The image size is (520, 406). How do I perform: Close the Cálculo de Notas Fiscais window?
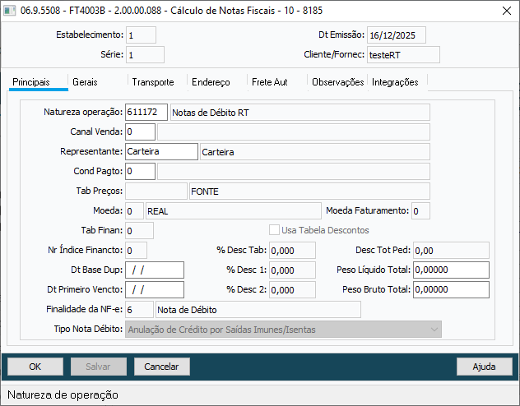[x=506, y=11]
